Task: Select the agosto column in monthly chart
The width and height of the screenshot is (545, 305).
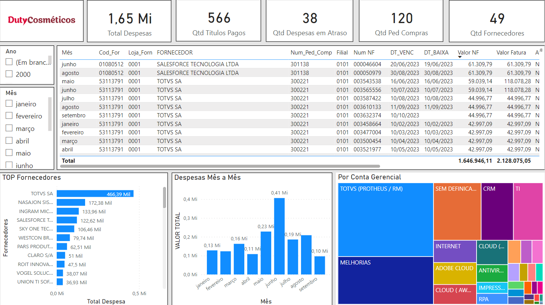Action: [306, 255]
